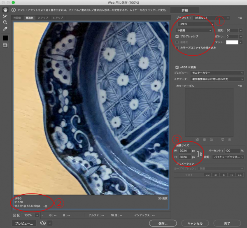Select the Eyedropper tool

pyautogui.click(x=5, y=29)
